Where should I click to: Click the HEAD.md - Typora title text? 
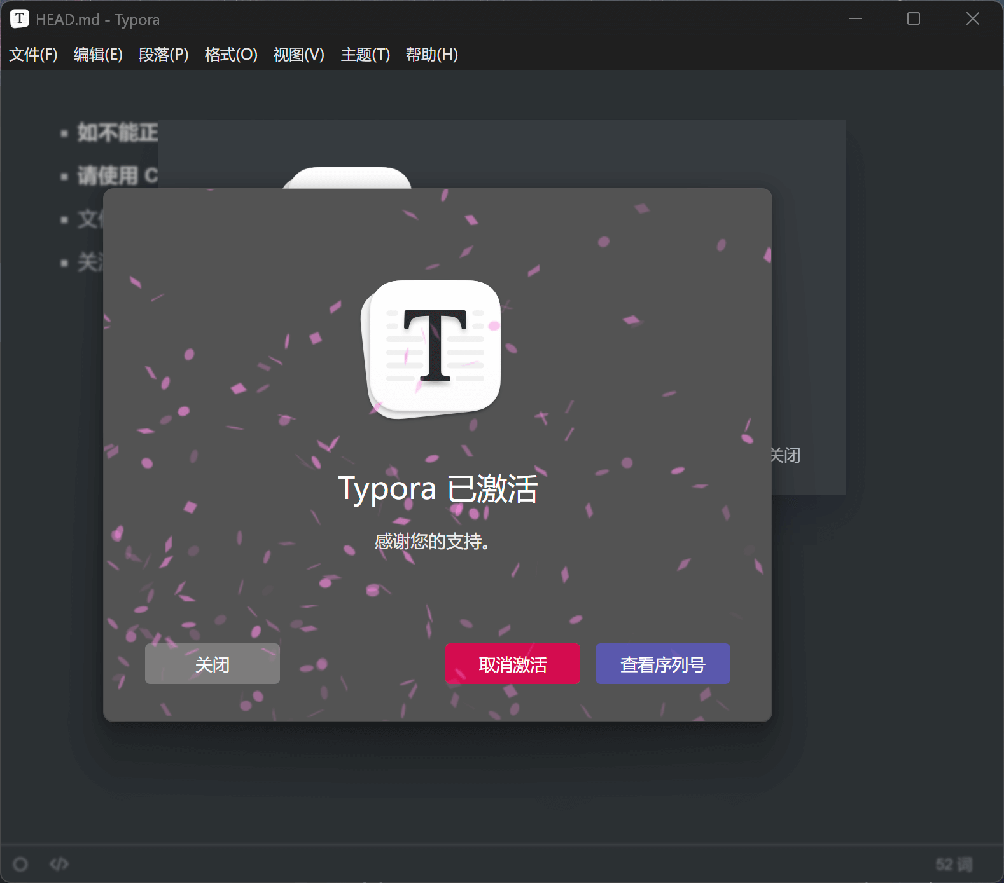click(97, 20)
